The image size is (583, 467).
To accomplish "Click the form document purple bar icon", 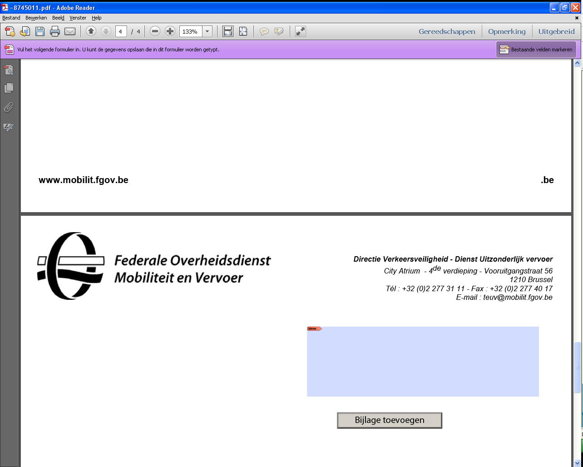I will pos(9,50).
